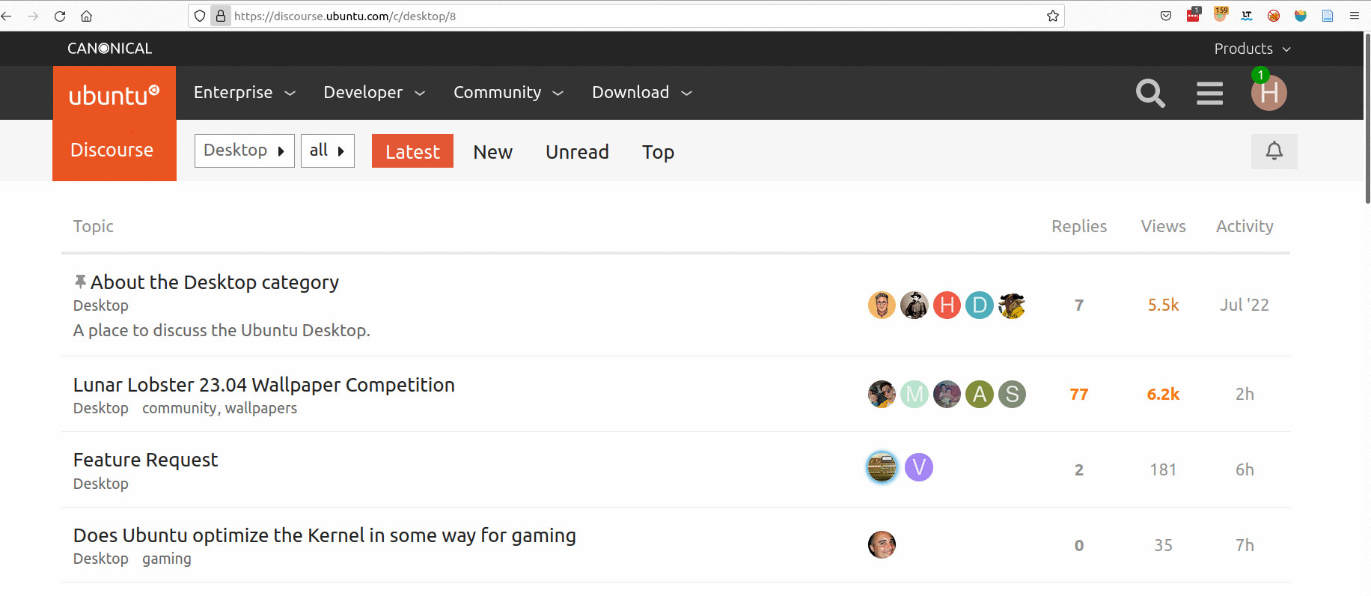Viewport: 1371px width, 596px height.
Task: Expand the Download navigation menu
Action: tap(642, 92)
